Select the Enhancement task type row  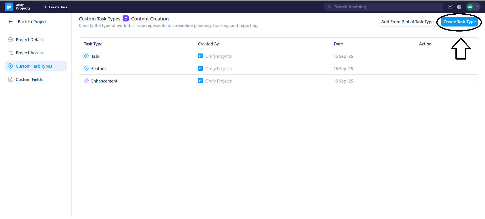click(104, 81)
